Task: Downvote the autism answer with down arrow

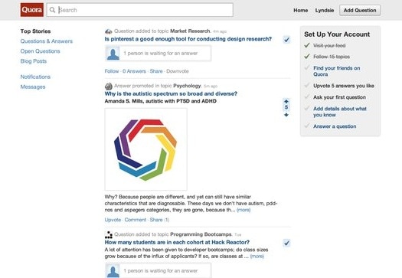Action: 286,115
